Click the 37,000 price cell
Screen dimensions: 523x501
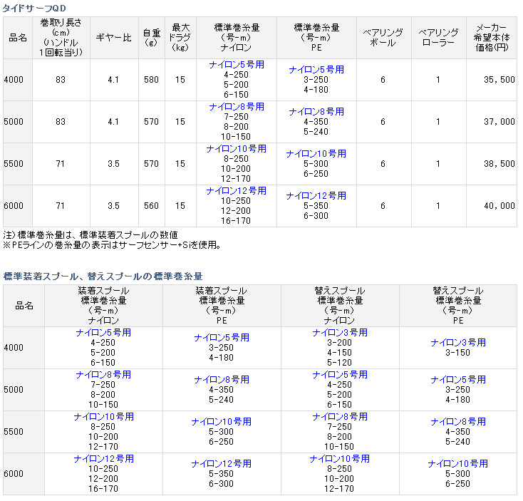point(499,122)
